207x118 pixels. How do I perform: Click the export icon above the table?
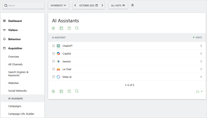click(69, 28)
